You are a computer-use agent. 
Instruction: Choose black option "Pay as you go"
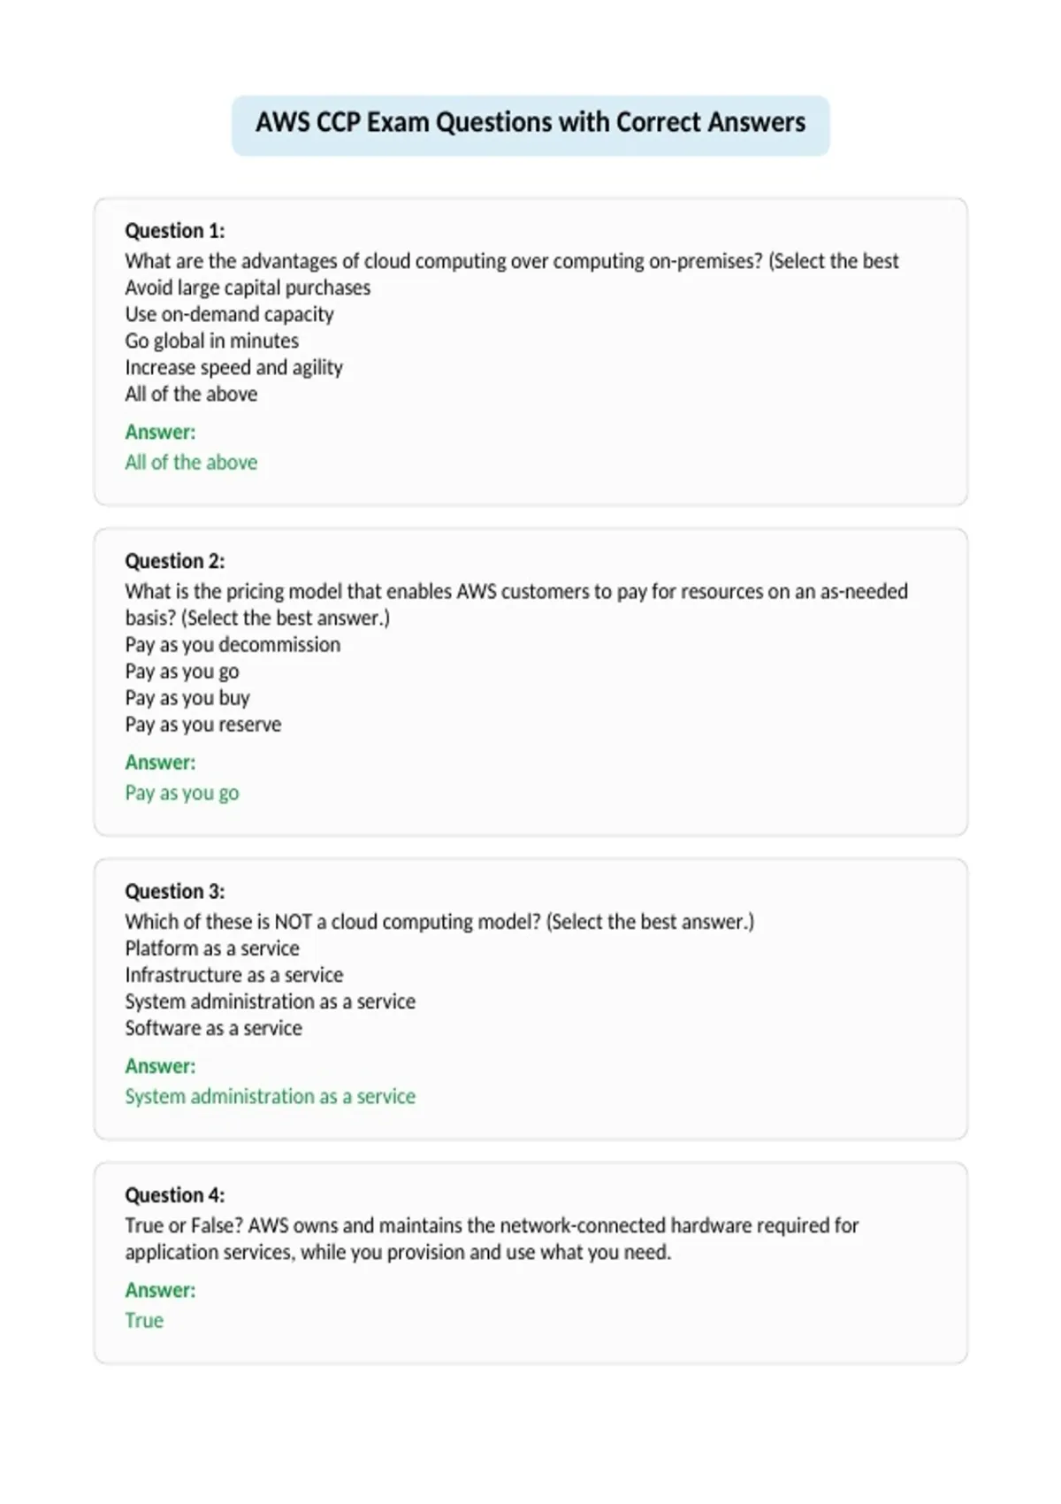pos(182,671)
